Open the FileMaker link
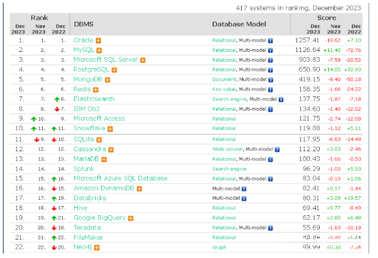This screenshot has width=378, height=258. (88, 238)
